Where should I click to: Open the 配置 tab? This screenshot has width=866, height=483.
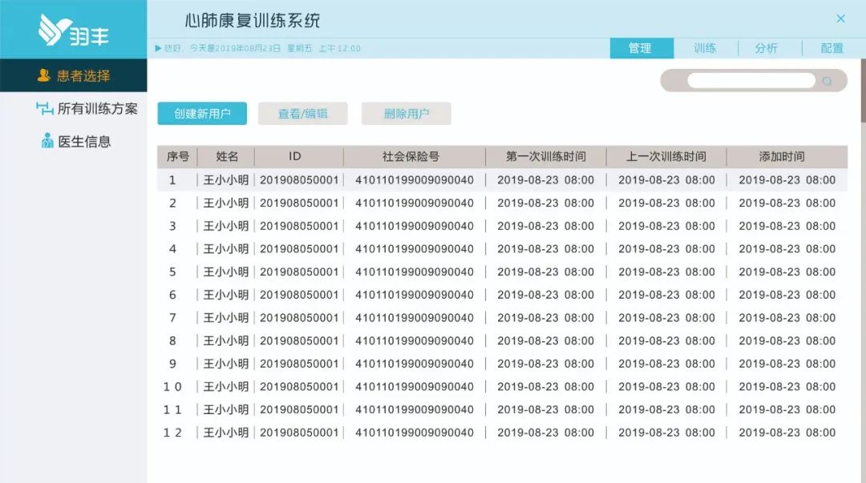click(x=832, y=48)
